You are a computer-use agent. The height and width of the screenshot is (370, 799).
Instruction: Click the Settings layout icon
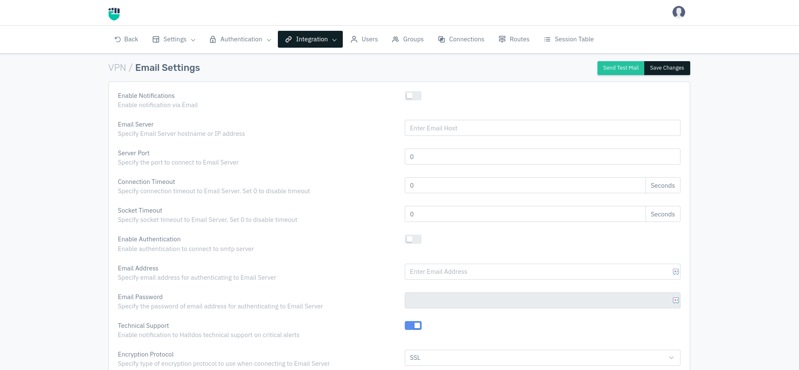(x=156, y=39)
